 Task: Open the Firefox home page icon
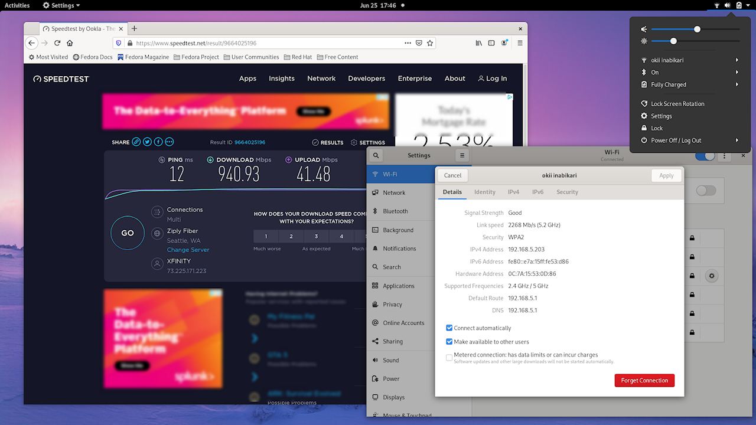[70, 43]
